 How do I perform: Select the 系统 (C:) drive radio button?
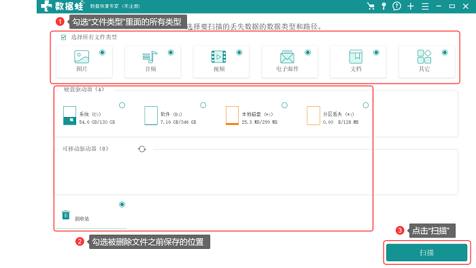(x=122, y=105)
